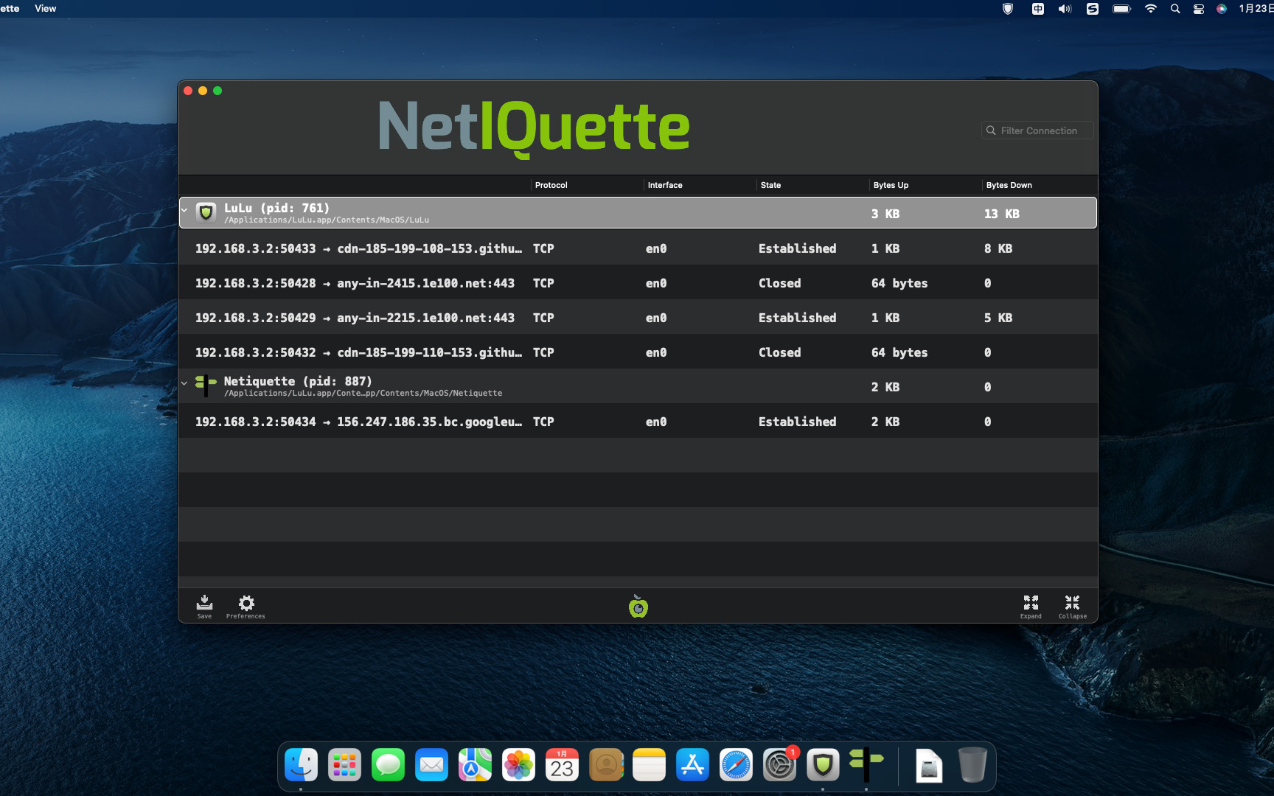This screenshot has width=1274, height=796.
Task: Click the date 1月23日 in menu bar
Action: [x=1256, y=9]
